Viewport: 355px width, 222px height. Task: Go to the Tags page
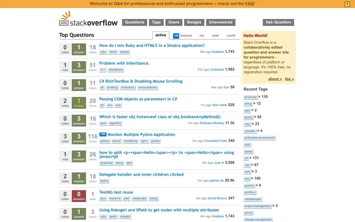(x=156, y=22)
